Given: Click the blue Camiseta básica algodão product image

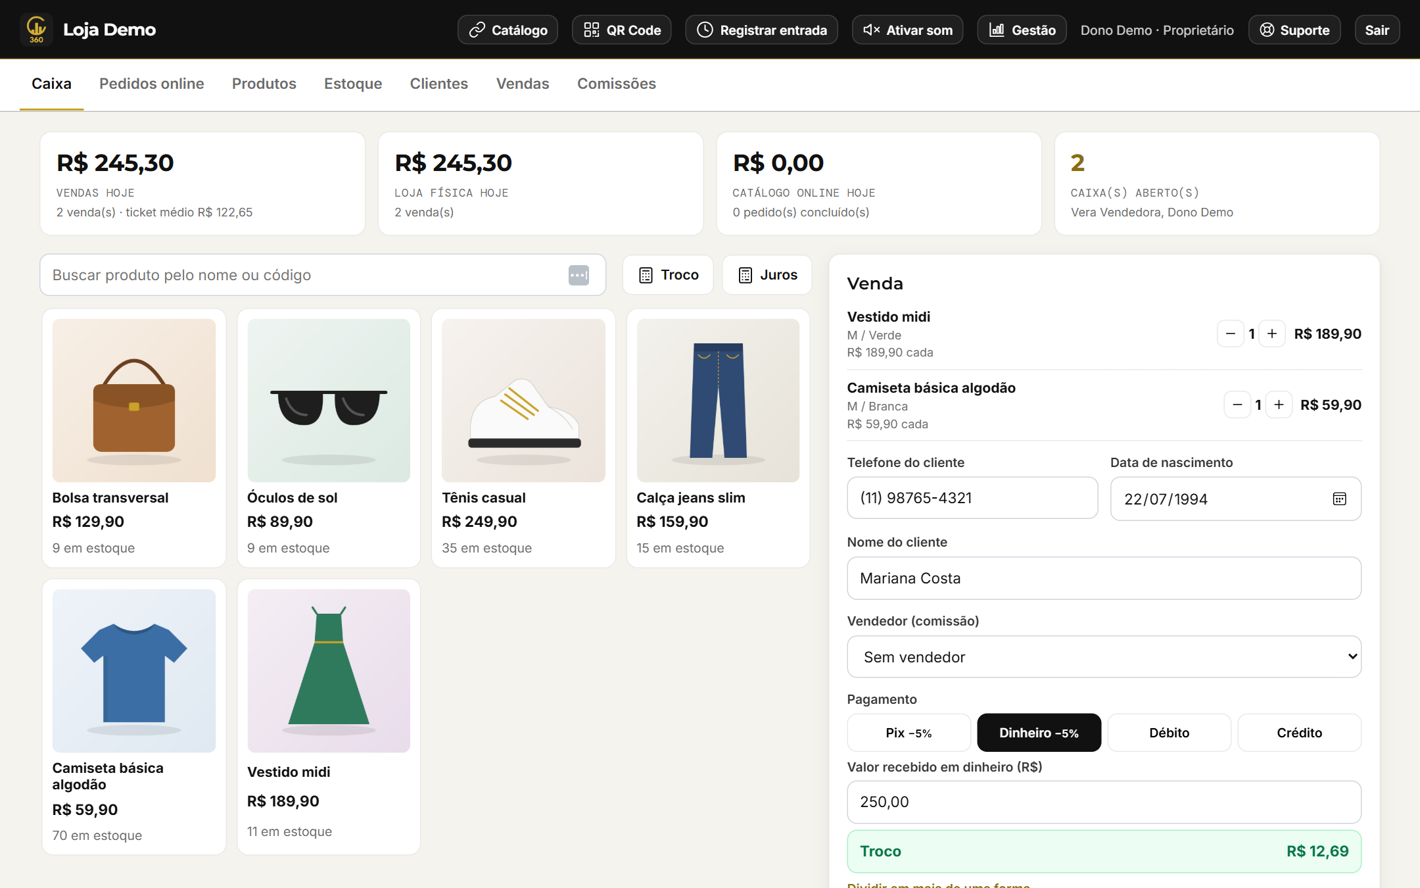Looking at the screenshot, I should pyautogui.click(x=134, y=671).
